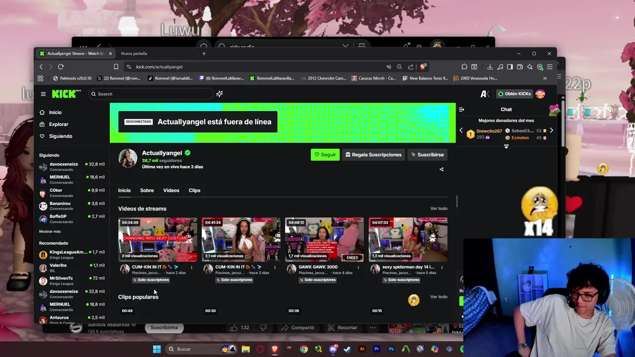
Task: Expand Mostrar más in Siguiendo list
Action: tap(50, 232)
